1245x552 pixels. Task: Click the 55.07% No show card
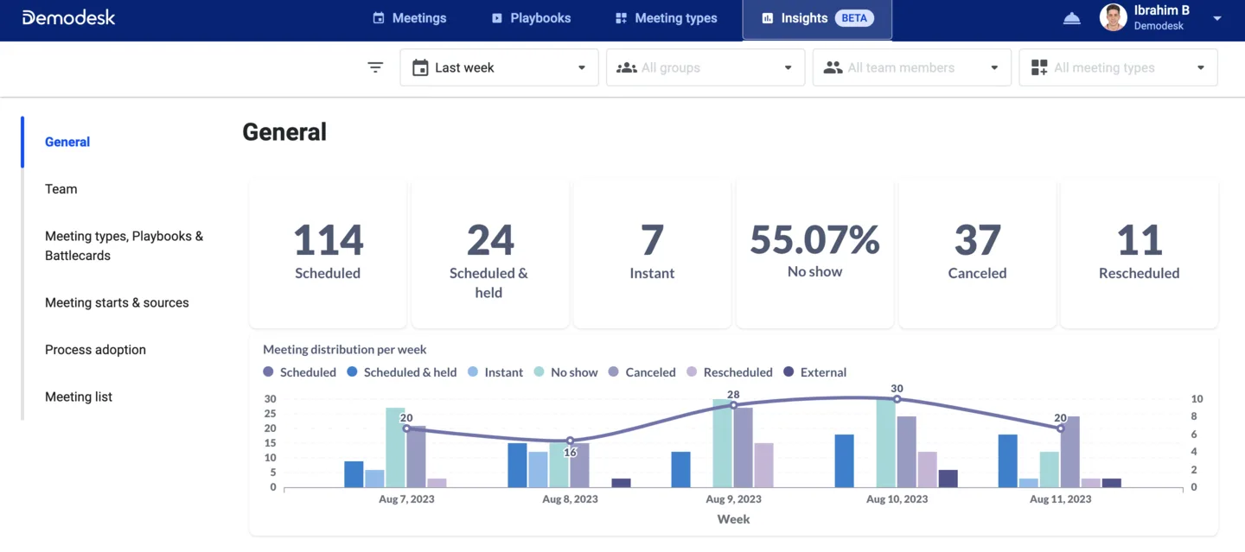tap(814, 253)
